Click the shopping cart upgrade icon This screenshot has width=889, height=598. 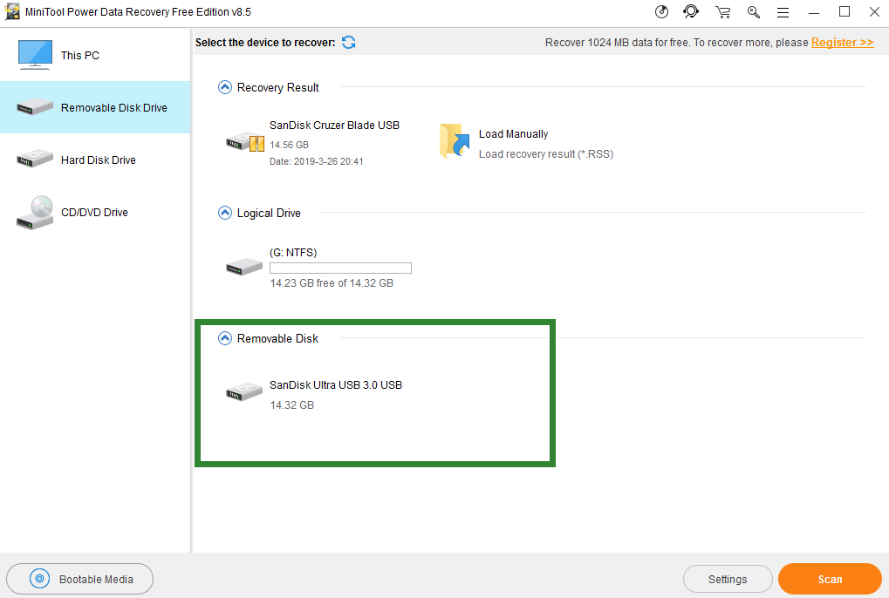click(722, 11)
